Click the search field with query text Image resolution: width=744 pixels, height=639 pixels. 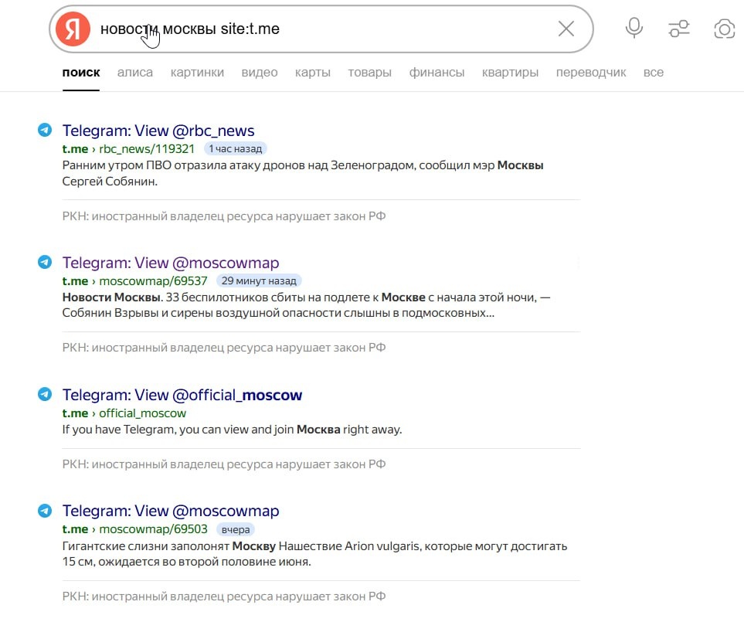pos(323,29)
